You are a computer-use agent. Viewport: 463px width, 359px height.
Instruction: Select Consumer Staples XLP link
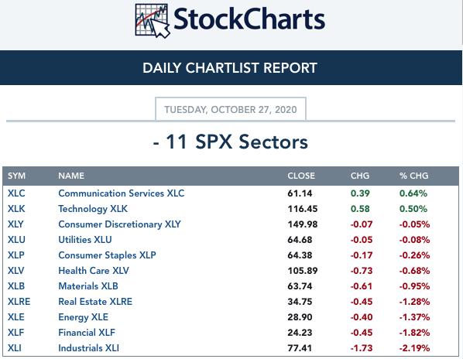pos(107,255)
